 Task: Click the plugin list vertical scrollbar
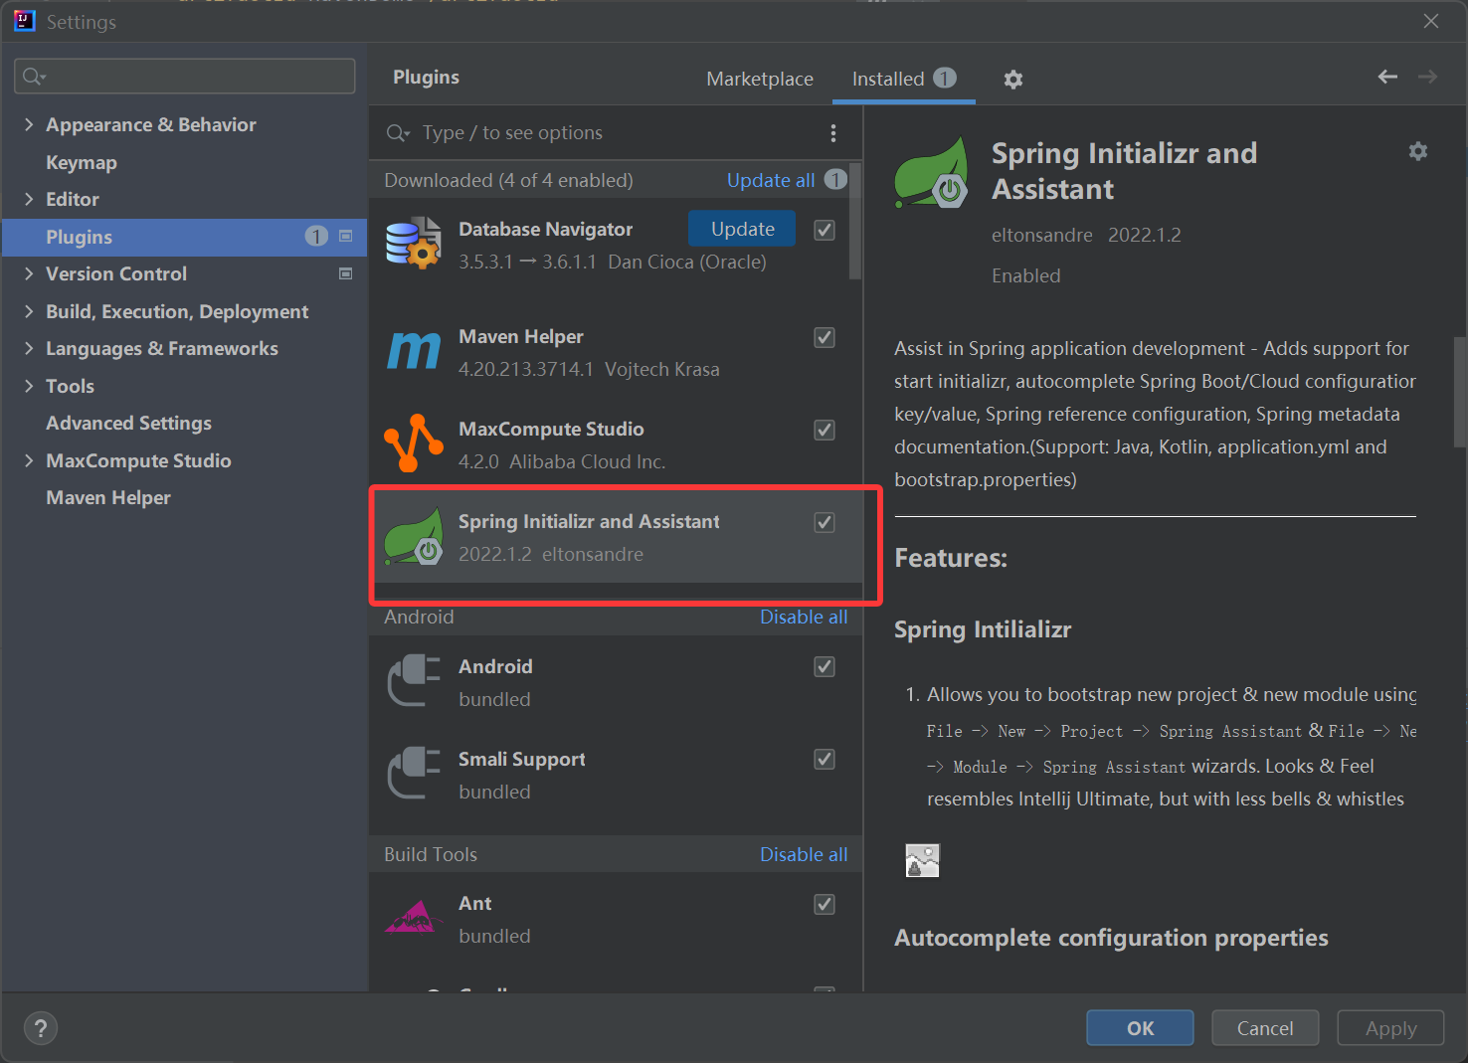(x=856, y=221)
